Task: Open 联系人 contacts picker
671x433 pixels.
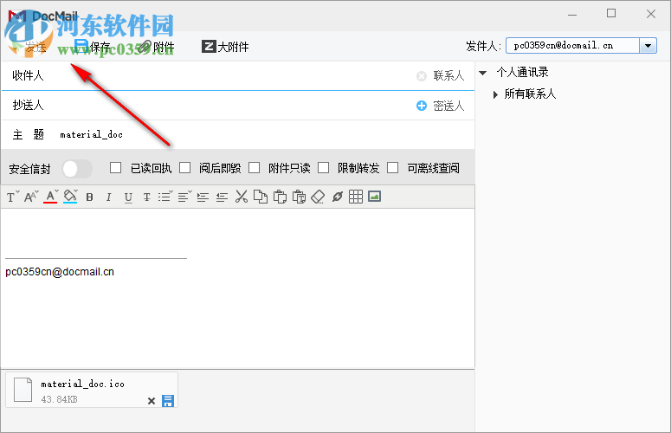Action: coord(448,75)
